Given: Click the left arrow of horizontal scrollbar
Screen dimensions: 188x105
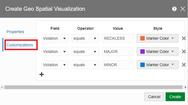Looking at the screenshot, I should 2,87.
